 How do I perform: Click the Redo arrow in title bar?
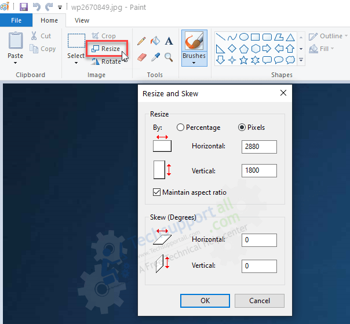coord(49,7)
